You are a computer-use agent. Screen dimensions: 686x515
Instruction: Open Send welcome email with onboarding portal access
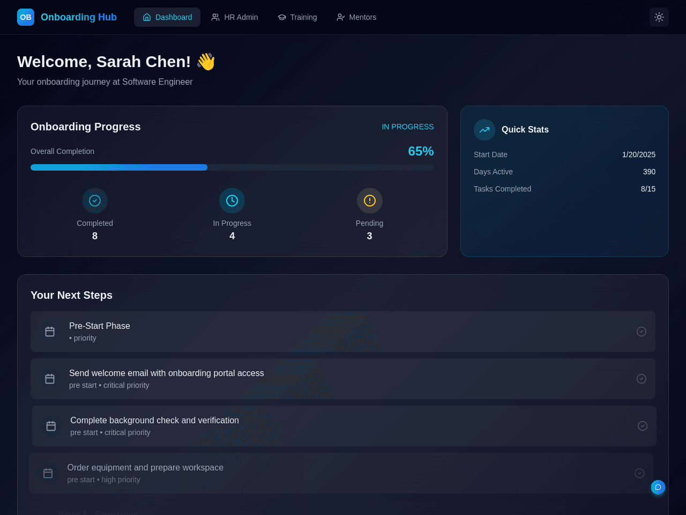pos(343,379)
